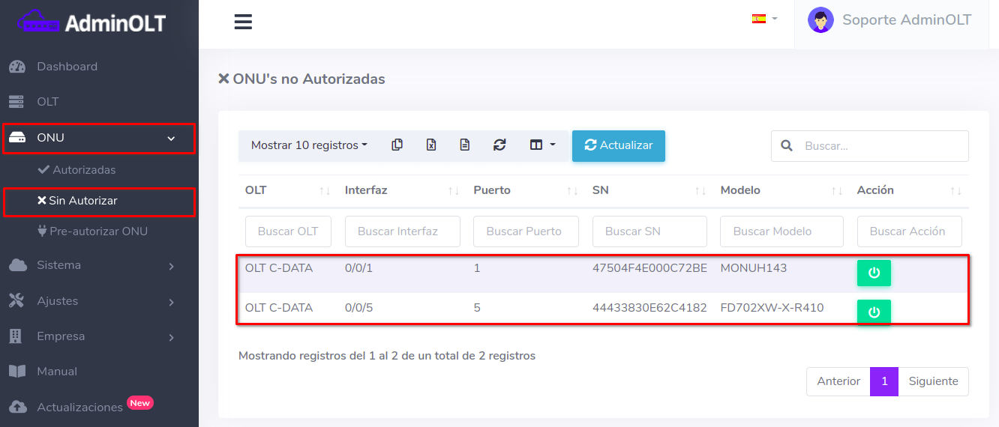The height and width of the screenshot is (427, 999).
Task: Click the Soporte AdminOLT user avatar
Action: pos(820,20)
